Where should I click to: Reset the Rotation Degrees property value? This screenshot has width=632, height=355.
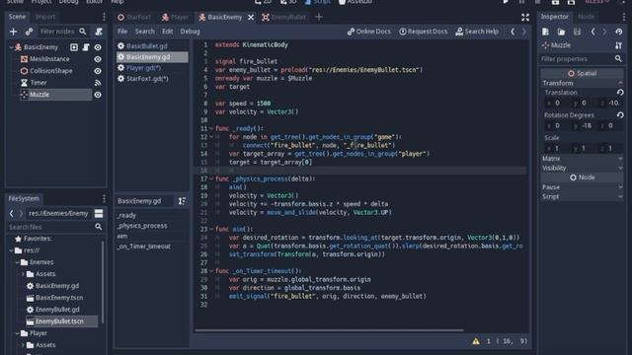click(620, 115)
